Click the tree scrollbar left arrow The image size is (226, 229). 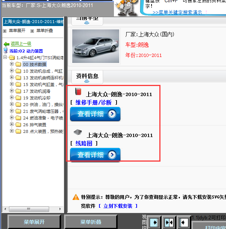pyautogui.click(x=5, y=209)
